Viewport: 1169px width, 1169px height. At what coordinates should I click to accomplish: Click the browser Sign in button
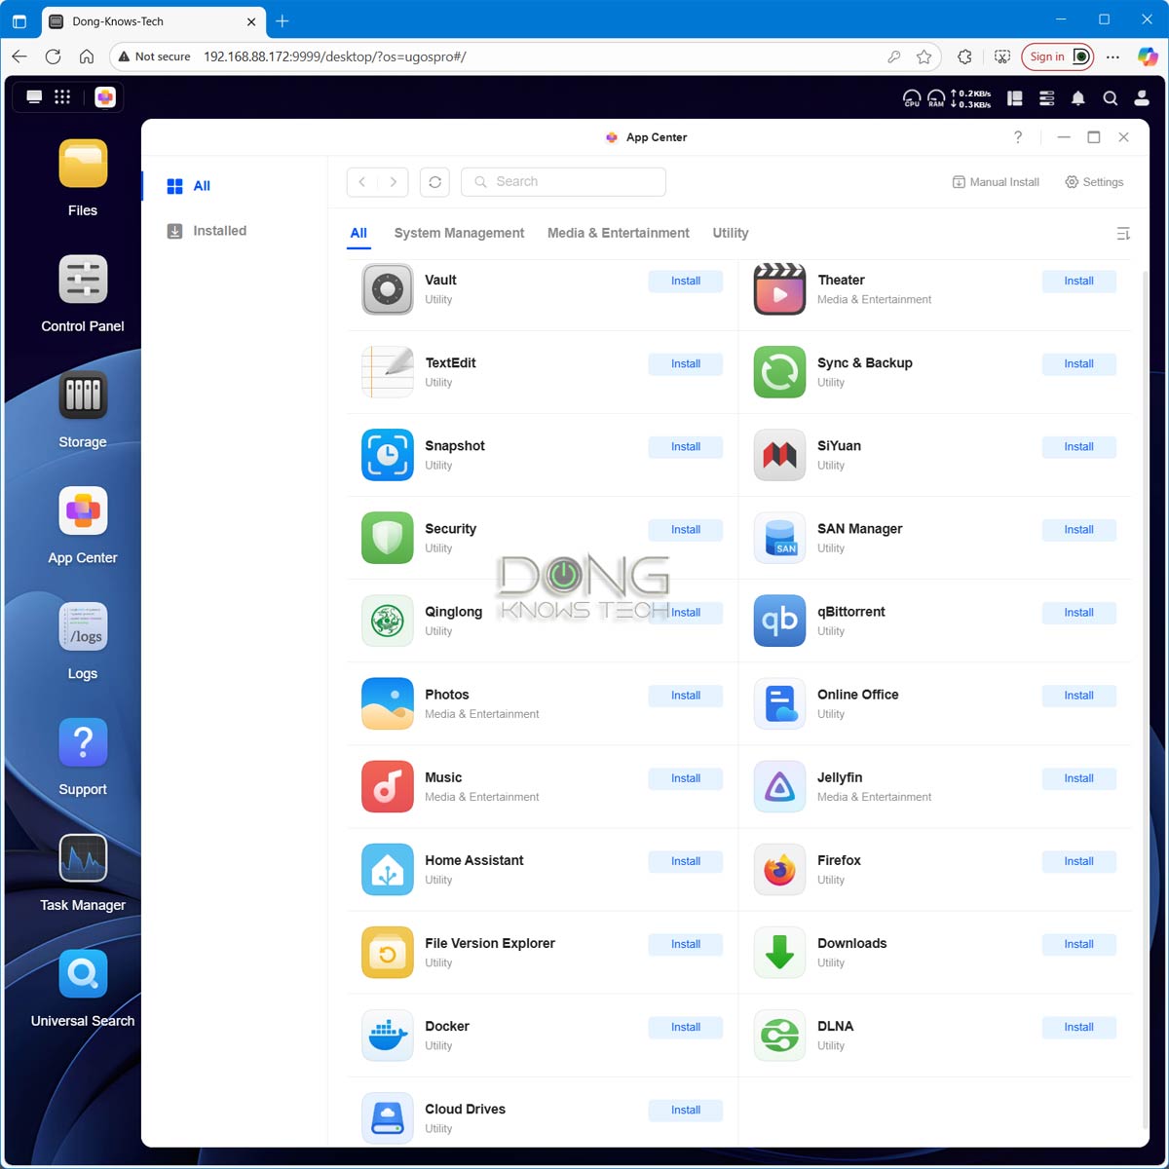(x=1057, y=57)
